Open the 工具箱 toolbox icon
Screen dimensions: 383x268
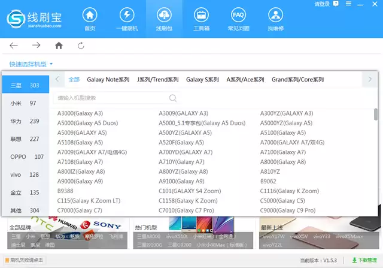201,15
